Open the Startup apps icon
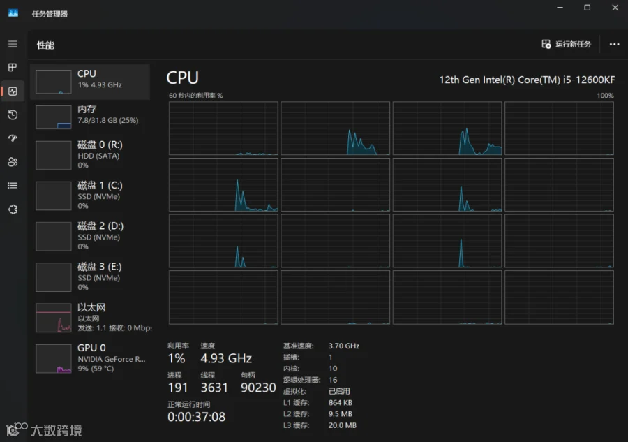Image resolution: width=628 pixels, height=442 pixels. (x=13, y=138)
